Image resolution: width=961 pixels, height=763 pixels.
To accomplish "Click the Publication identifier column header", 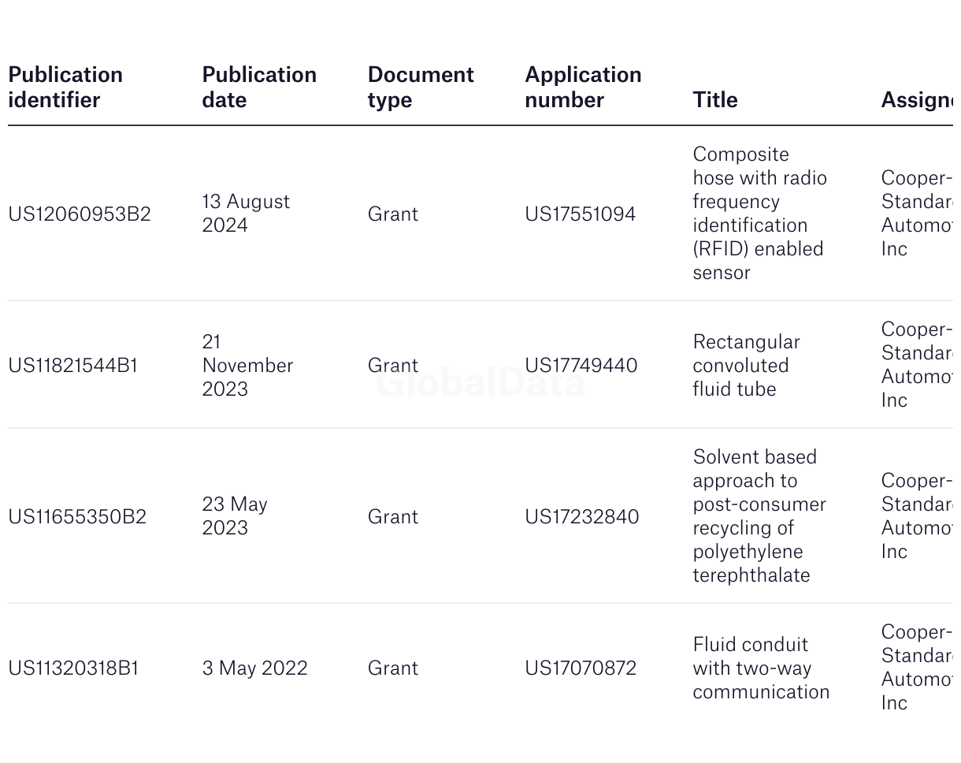I will click(x=65, y=87).
